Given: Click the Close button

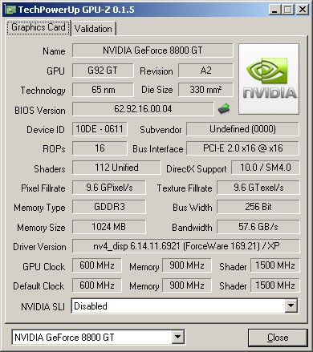Looking at the screenshot, I should 278,338.
